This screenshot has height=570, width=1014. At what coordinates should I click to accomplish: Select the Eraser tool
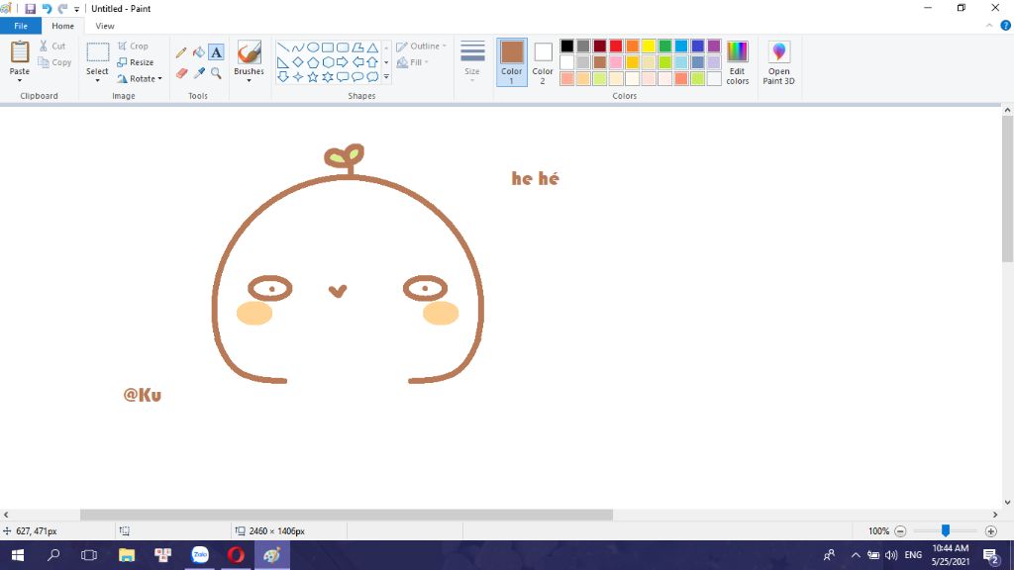181,73
